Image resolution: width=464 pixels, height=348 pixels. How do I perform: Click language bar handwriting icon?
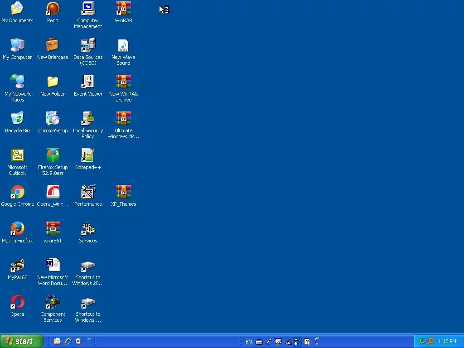point(288,342)
